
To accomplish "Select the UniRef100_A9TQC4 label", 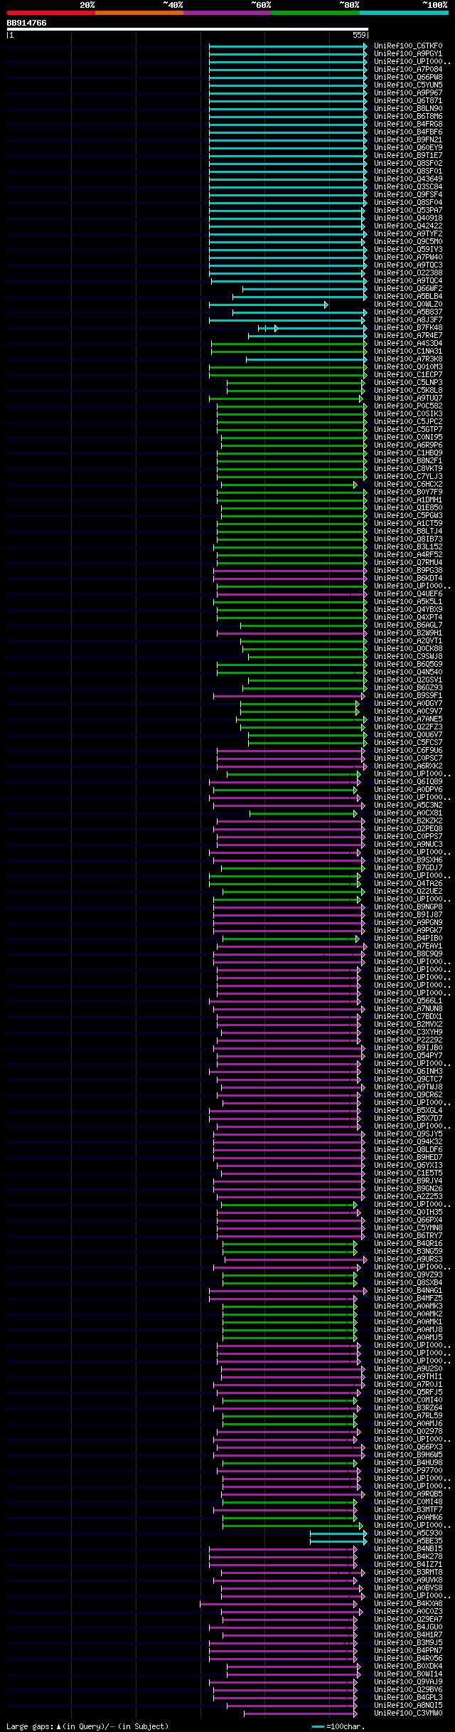I will tap(408, 281).
